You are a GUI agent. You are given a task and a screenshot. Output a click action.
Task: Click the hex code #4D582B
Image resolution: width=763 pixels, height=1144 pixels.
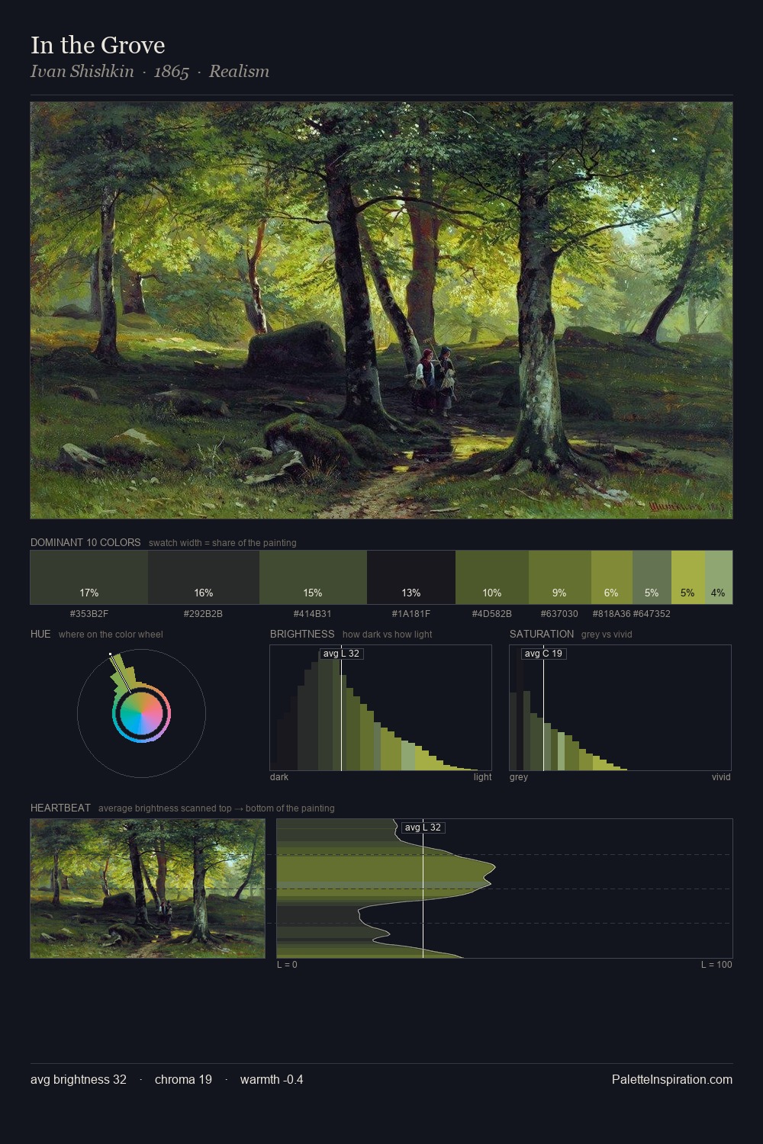[492, 614]
